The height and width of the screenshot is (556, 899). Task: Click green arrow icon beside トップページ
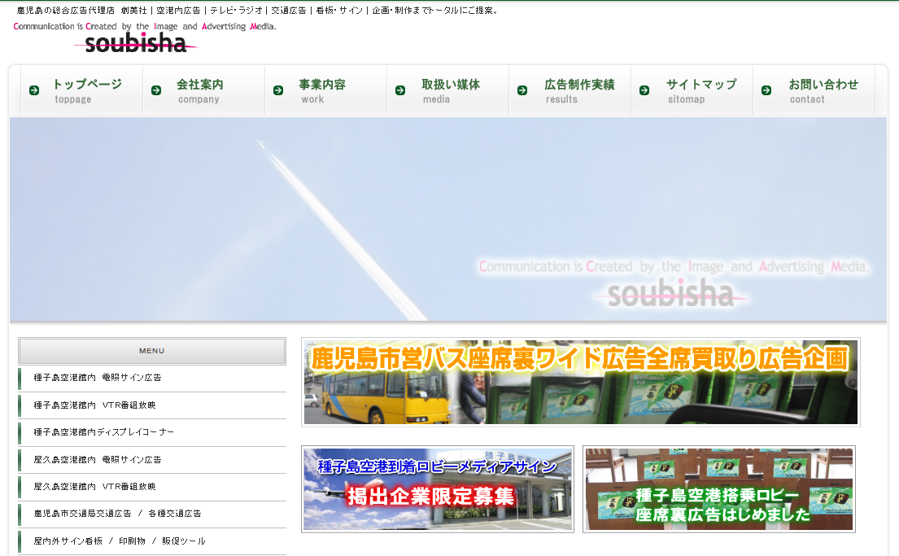tap(34, 90)
